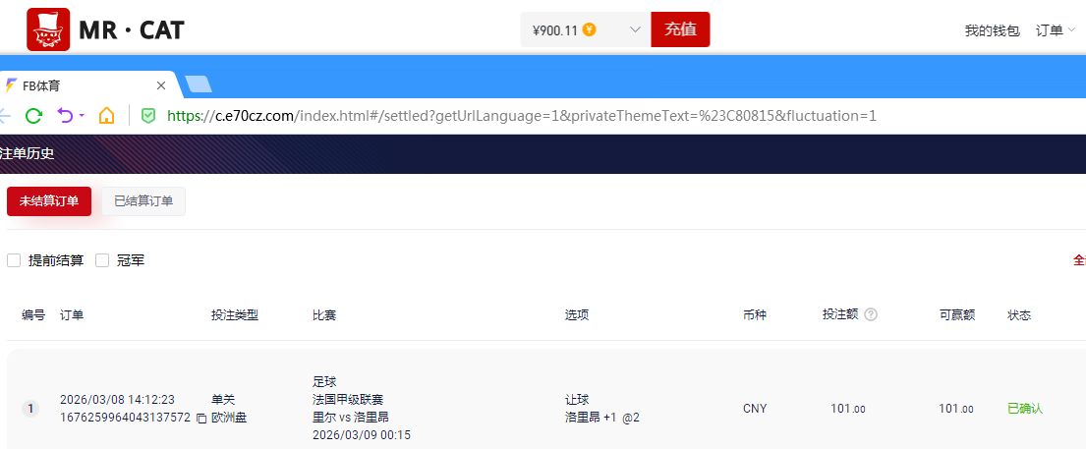Click the 可赢额 column header
The width and height of the screenshot is (1086, 449).
tap(957, 315)
